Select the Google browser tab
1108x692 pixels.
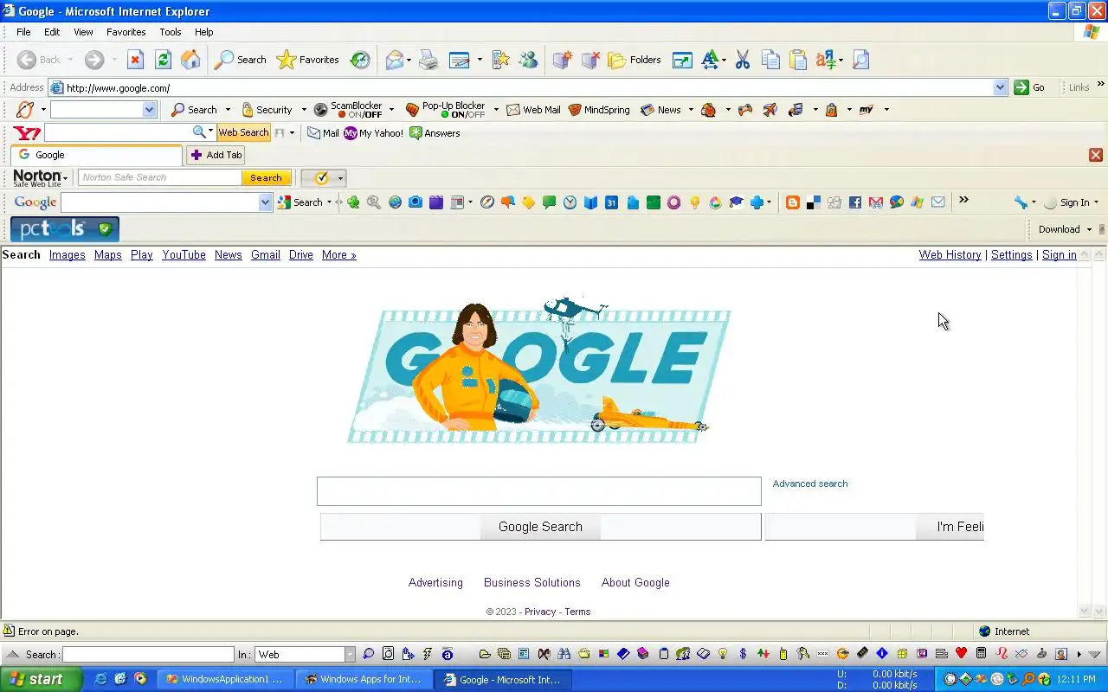coord(96,155)
